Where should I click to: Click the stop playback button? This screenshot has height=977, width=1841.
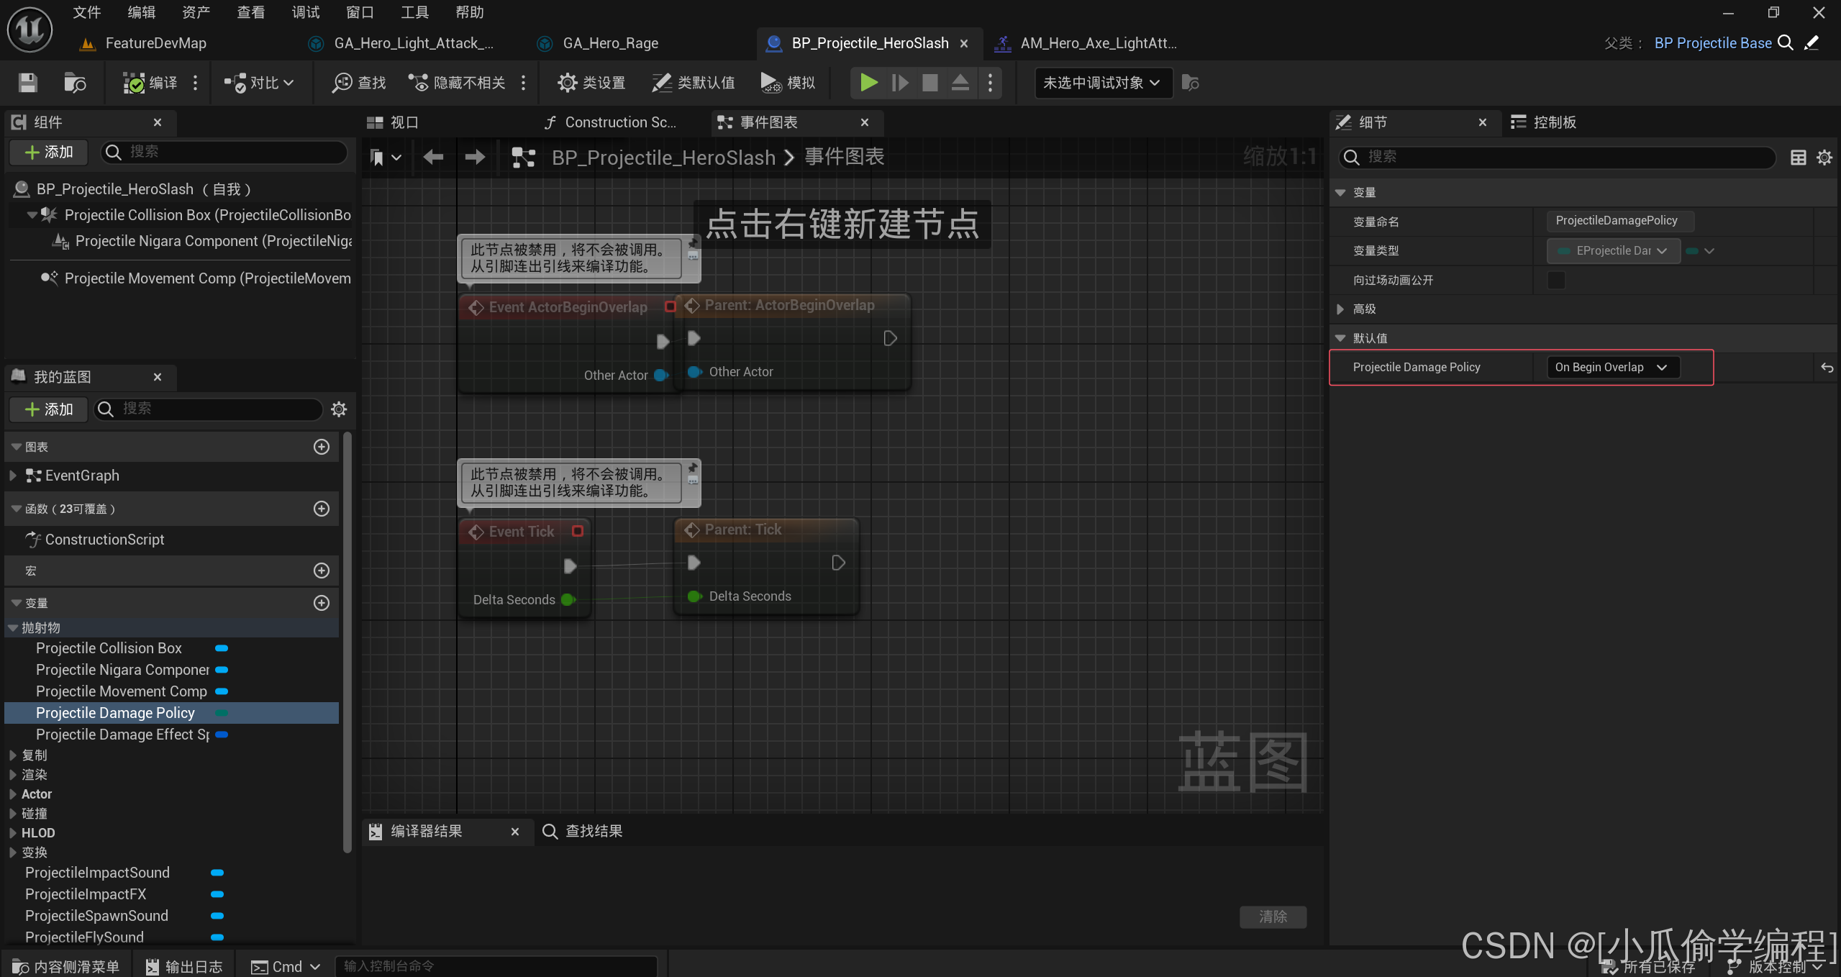click(x=929, y=83)
